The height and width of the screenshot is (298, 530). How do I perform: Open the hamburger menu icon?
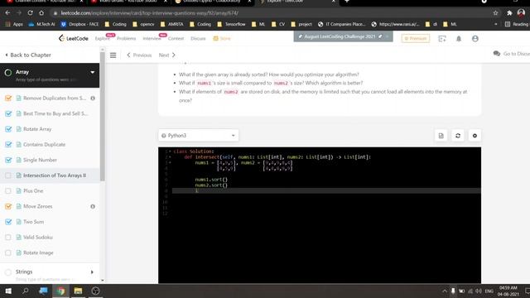tap(113, 55)
